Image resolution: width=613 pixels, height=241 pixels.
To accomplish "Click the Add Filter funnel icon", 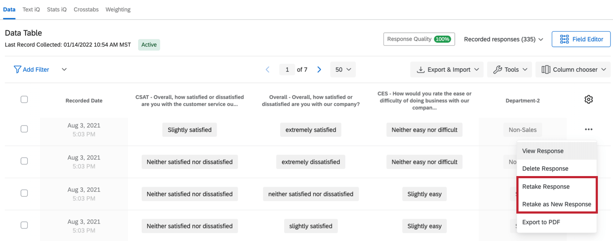I will 17,70.
